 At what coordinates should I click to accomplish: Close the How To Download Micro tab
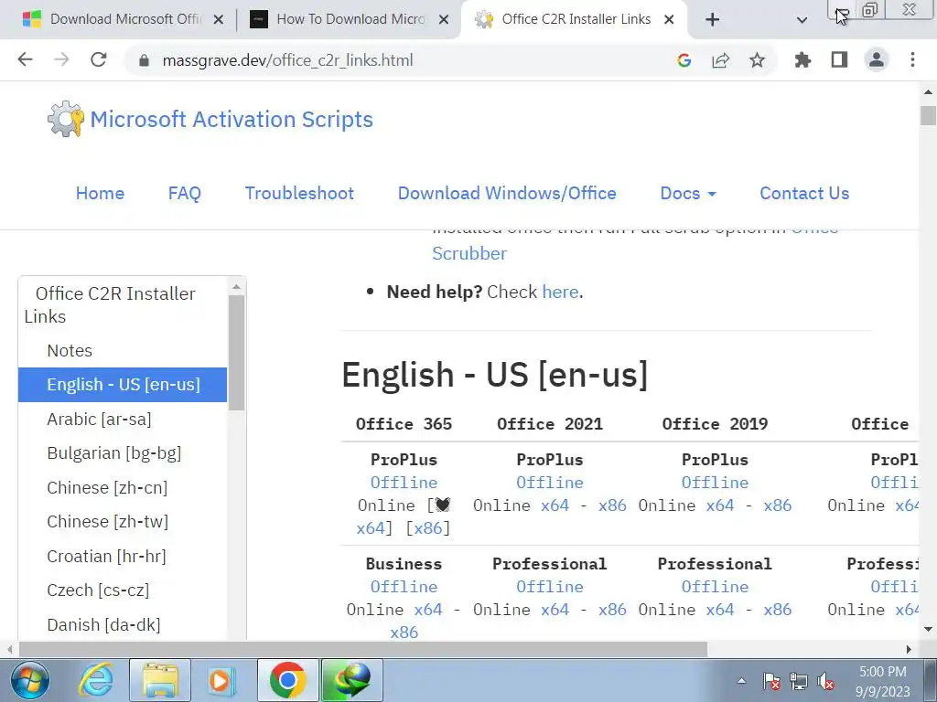444,20
